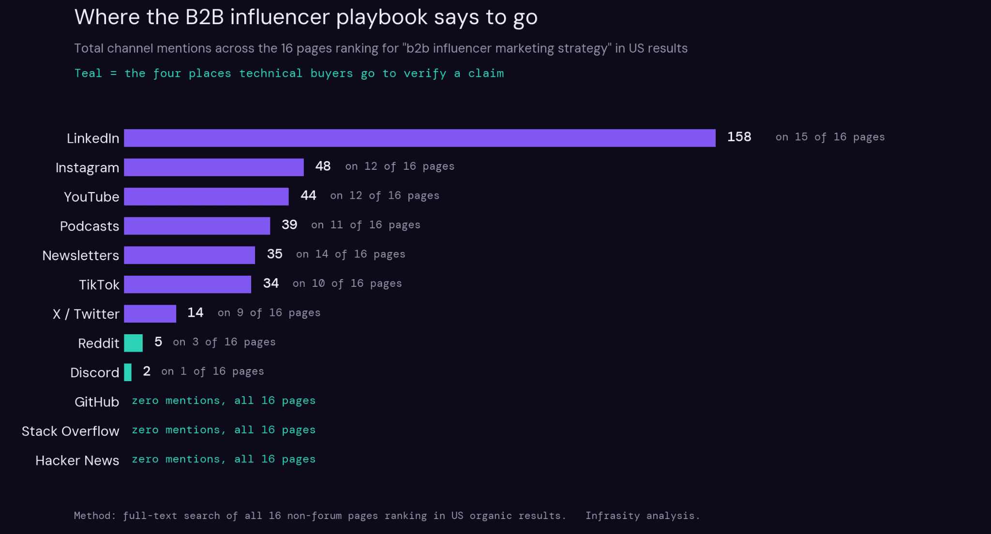
Task: Click the value 158 beside LinkedIn bar
Action: (x=739, y=137)
